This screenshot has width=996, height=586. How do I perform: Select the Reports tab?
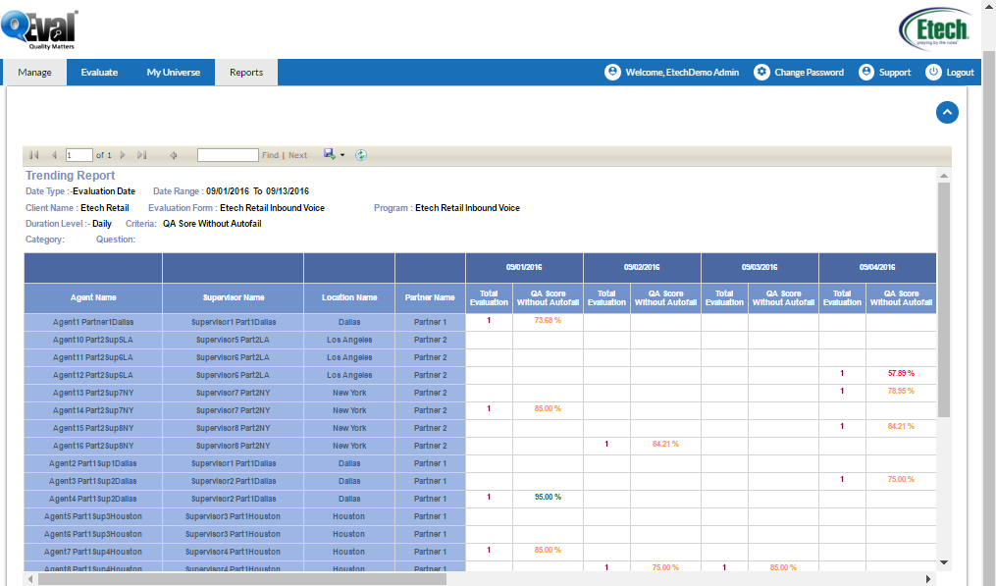(x=246, y=73)
